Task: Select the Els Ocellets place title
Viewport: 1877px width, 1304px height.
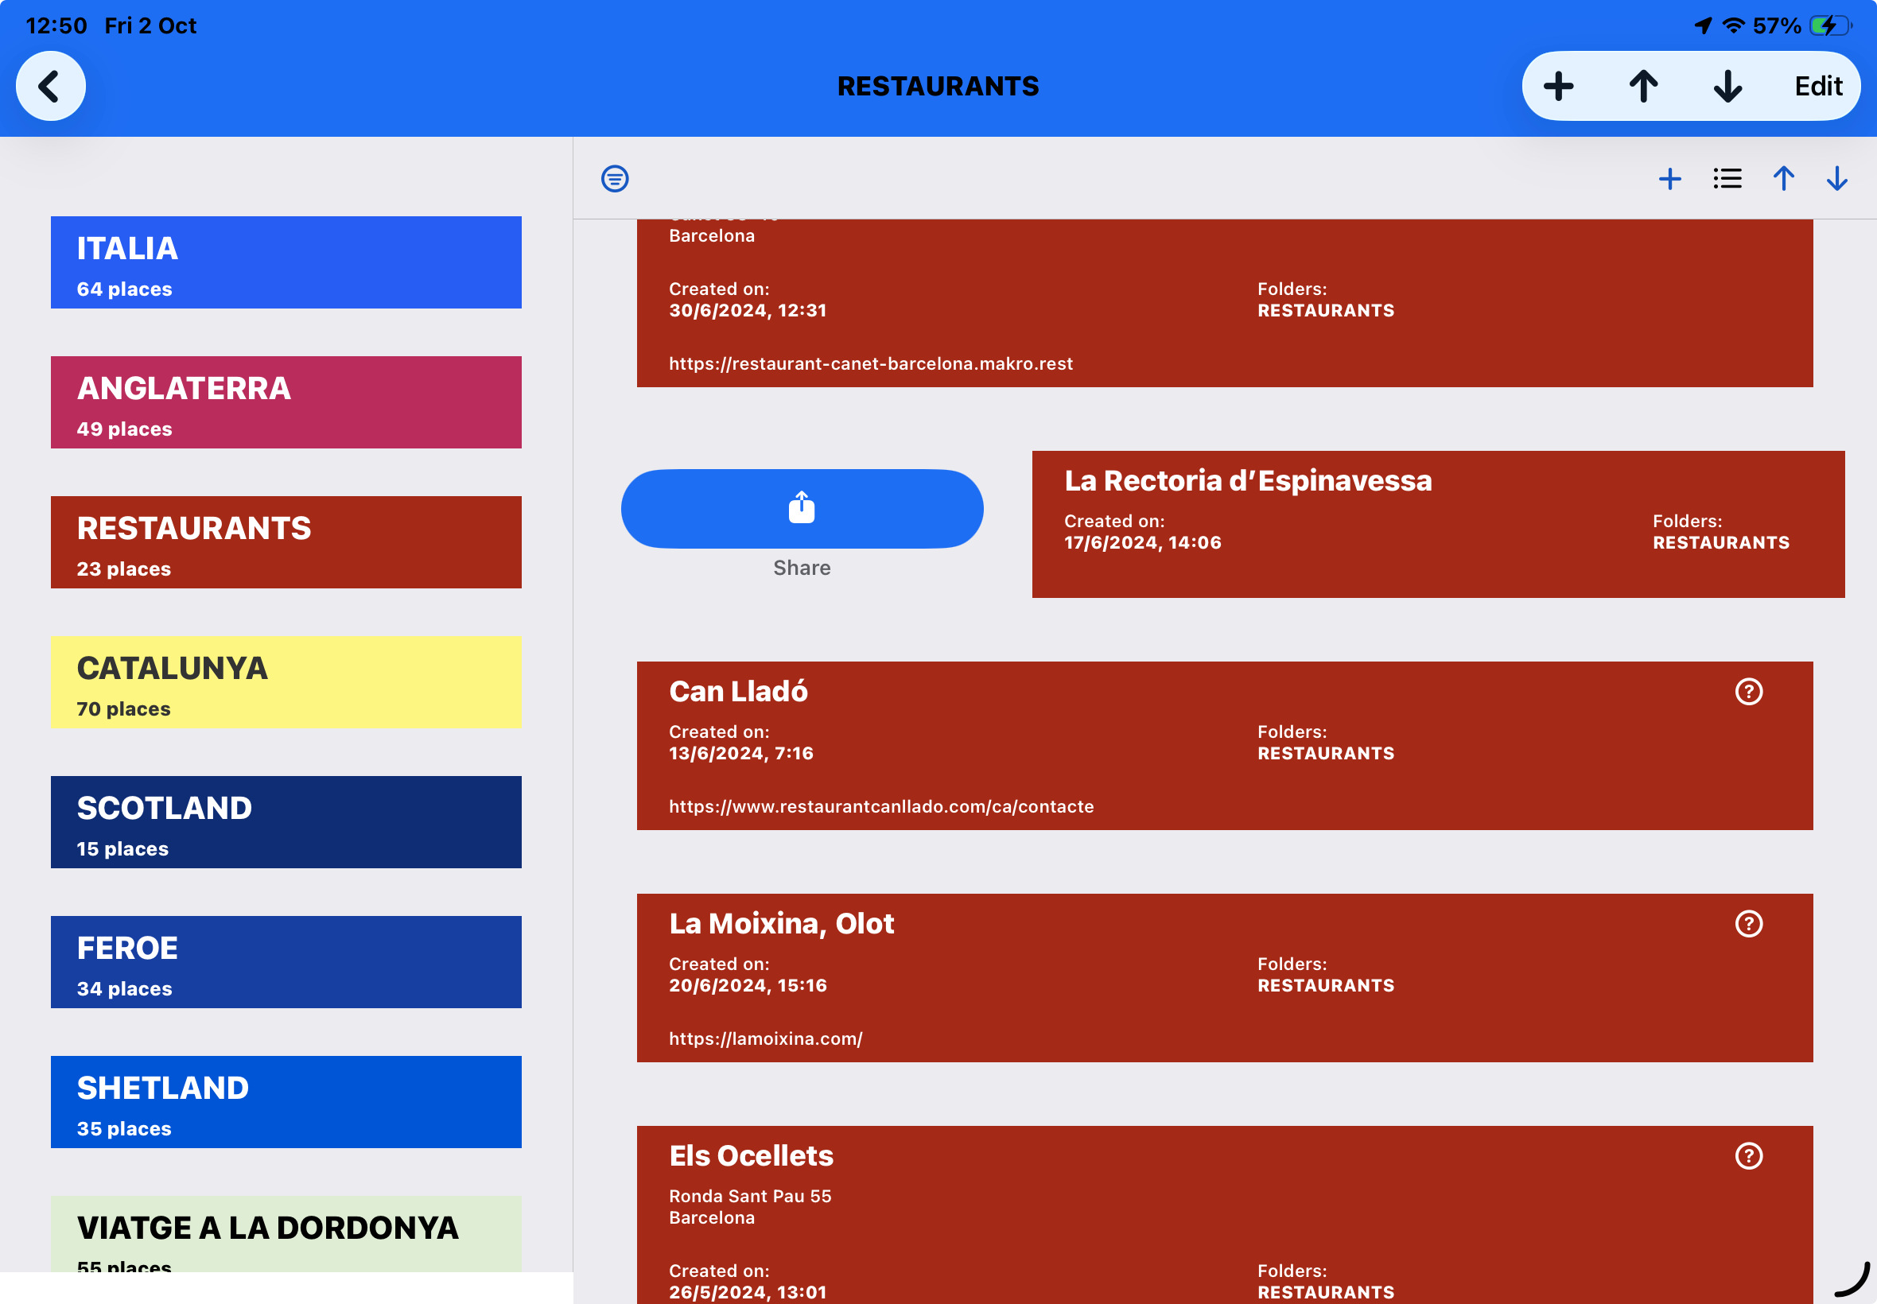Action: tap(751, 1155)
